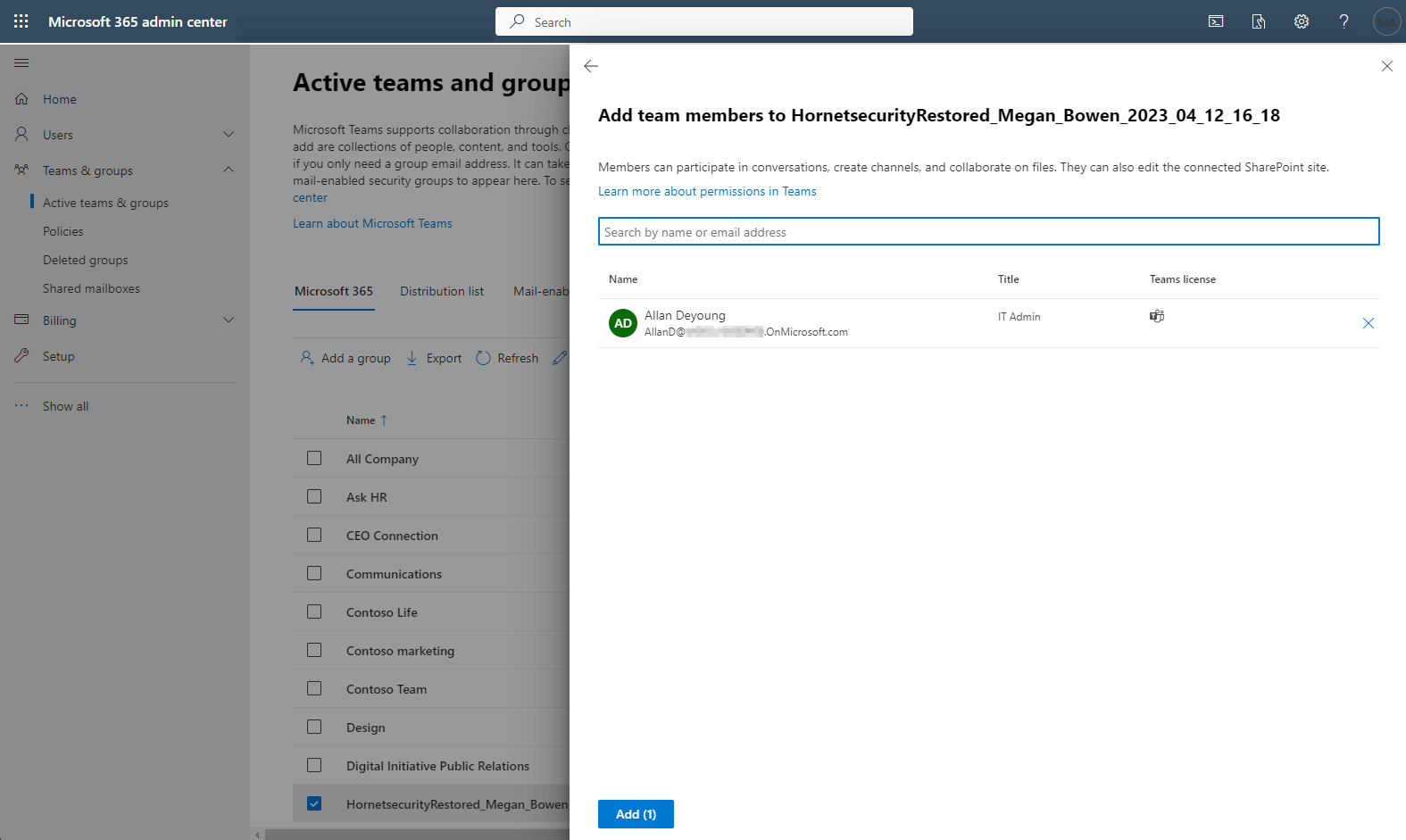Check the Design checkbox

314,727
